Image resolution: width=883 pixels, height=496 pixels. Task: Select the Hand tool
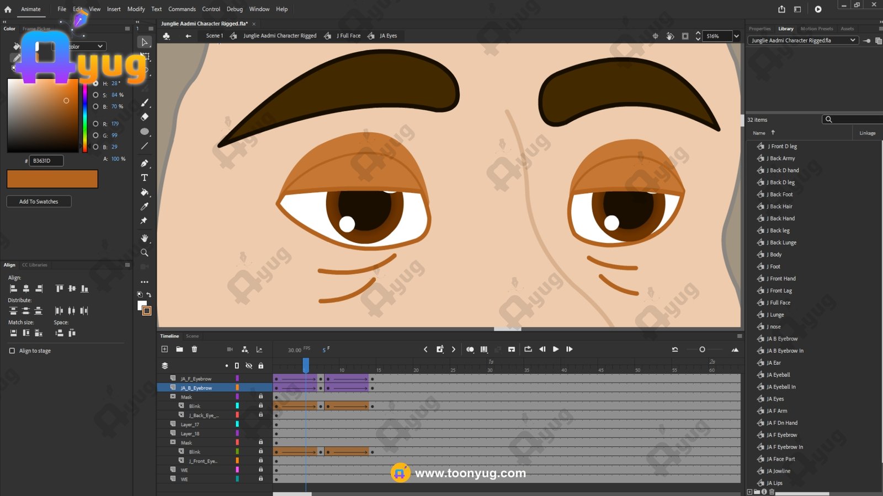(x=145, y=238)
